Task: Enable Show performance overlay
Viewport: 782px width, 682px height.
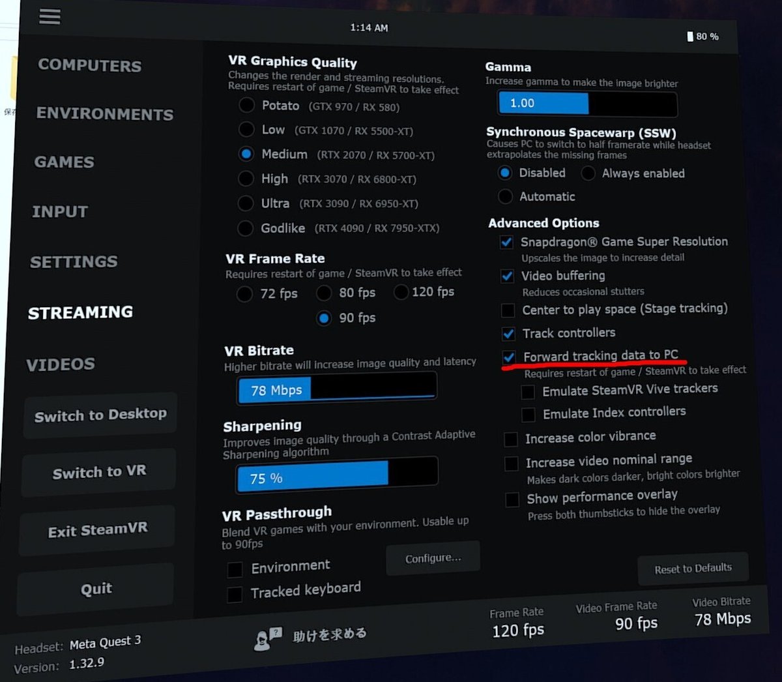Action: (512, 500)
